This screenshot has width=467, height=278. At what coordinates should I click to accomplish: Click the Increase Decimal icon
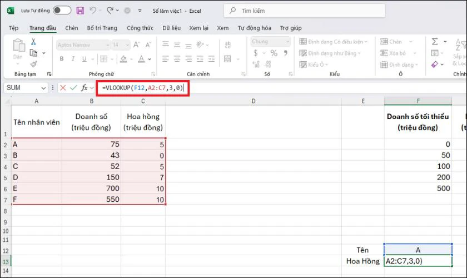click(x=256, y=64)
